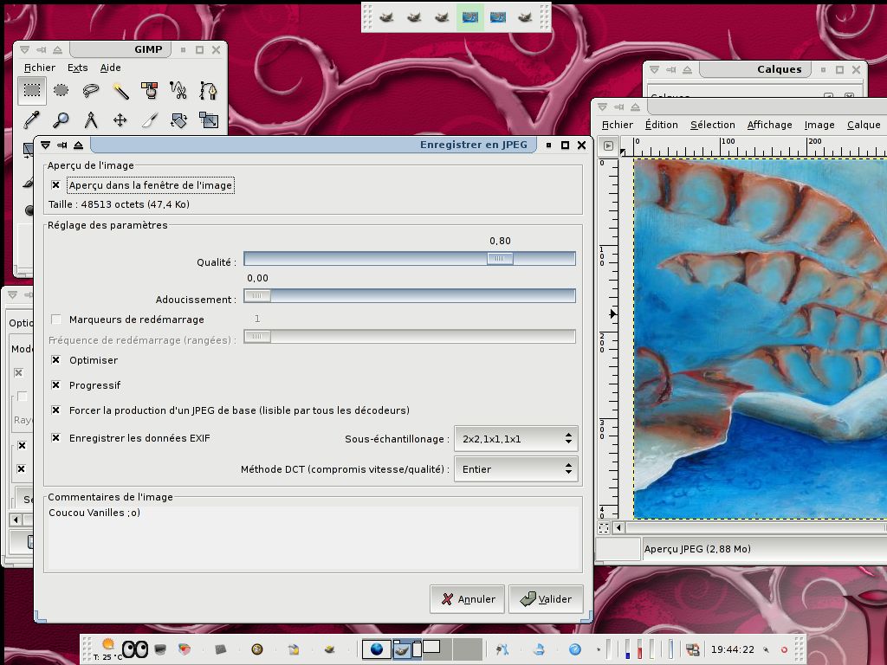The height and width of the screenshot is (665, 887).
Task: Select the Rectangle Select tool in GIMP toolbox
Action: pos(32,90)
